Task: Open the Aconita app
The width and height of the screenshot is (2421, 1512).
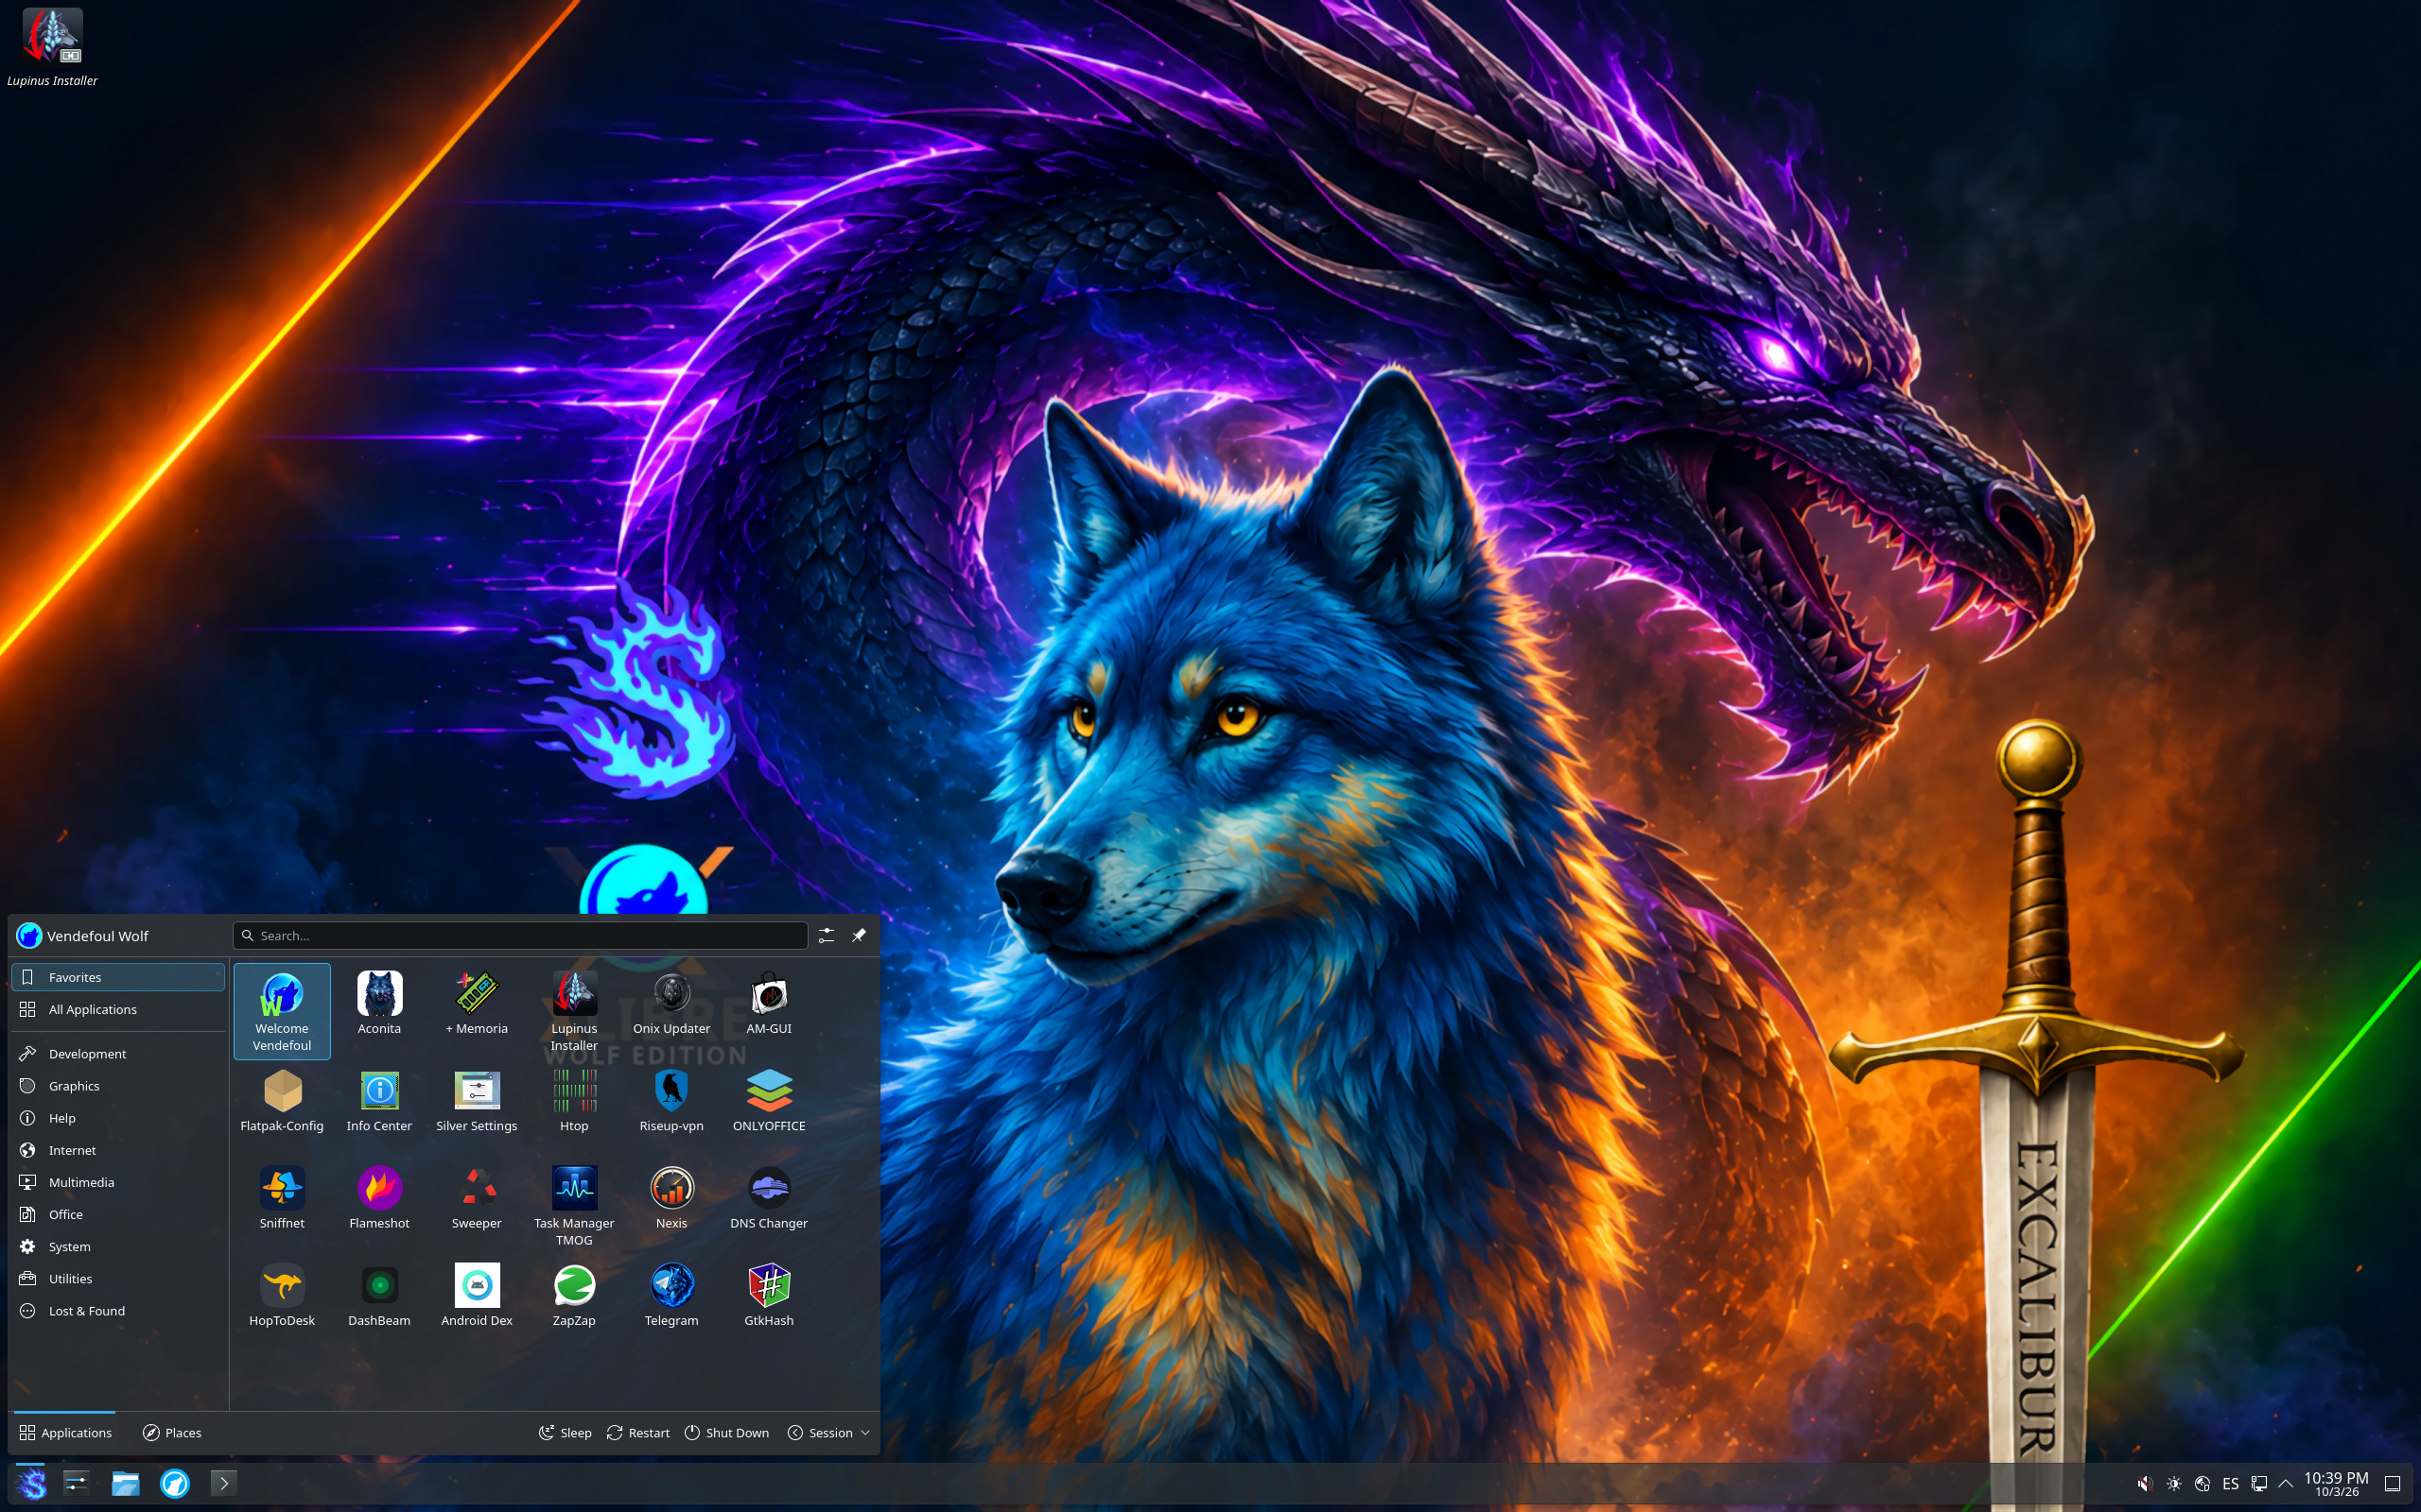Action: click(x=379, y=1003)
